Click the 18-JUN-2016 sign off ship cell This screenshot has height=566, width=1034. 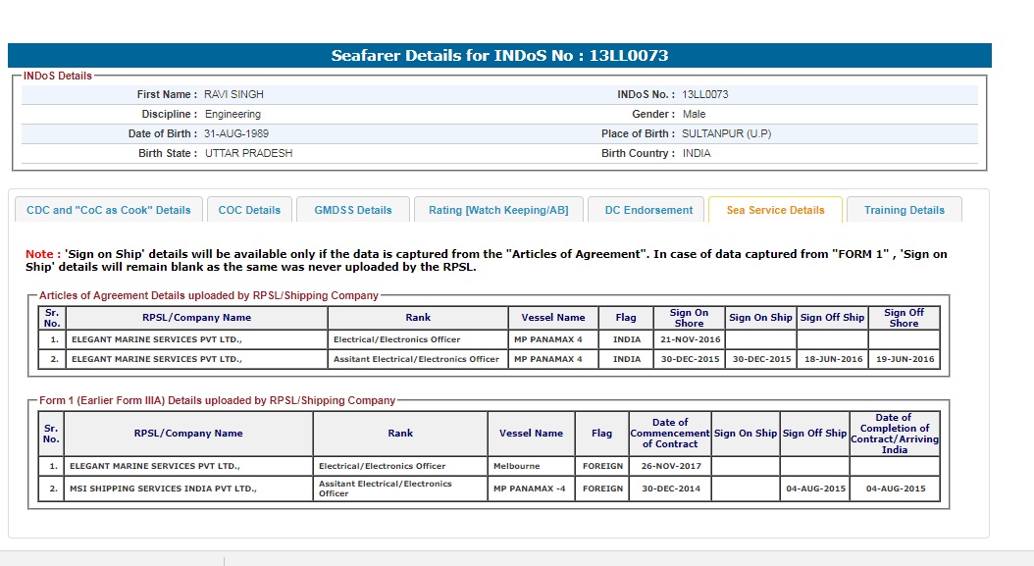coord(832,359)
